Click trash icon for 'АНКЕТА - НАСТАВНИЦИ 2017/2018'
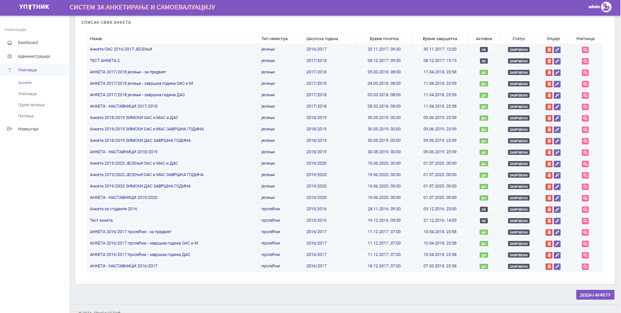Viewport: 621px width, 313px height. point(549,107)
